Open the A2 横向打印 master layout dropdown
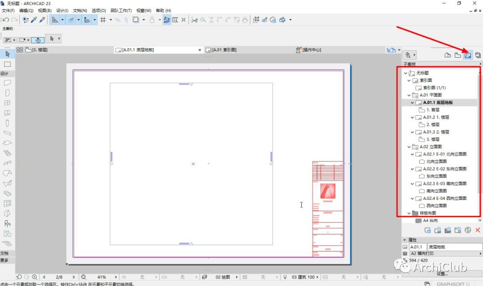 pyautogui.click(x=446, y=254)
